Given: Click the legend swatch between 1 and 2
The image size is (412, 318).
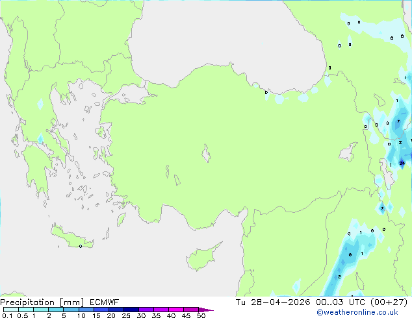Looking at the screenshot, I should coord(41,310).
